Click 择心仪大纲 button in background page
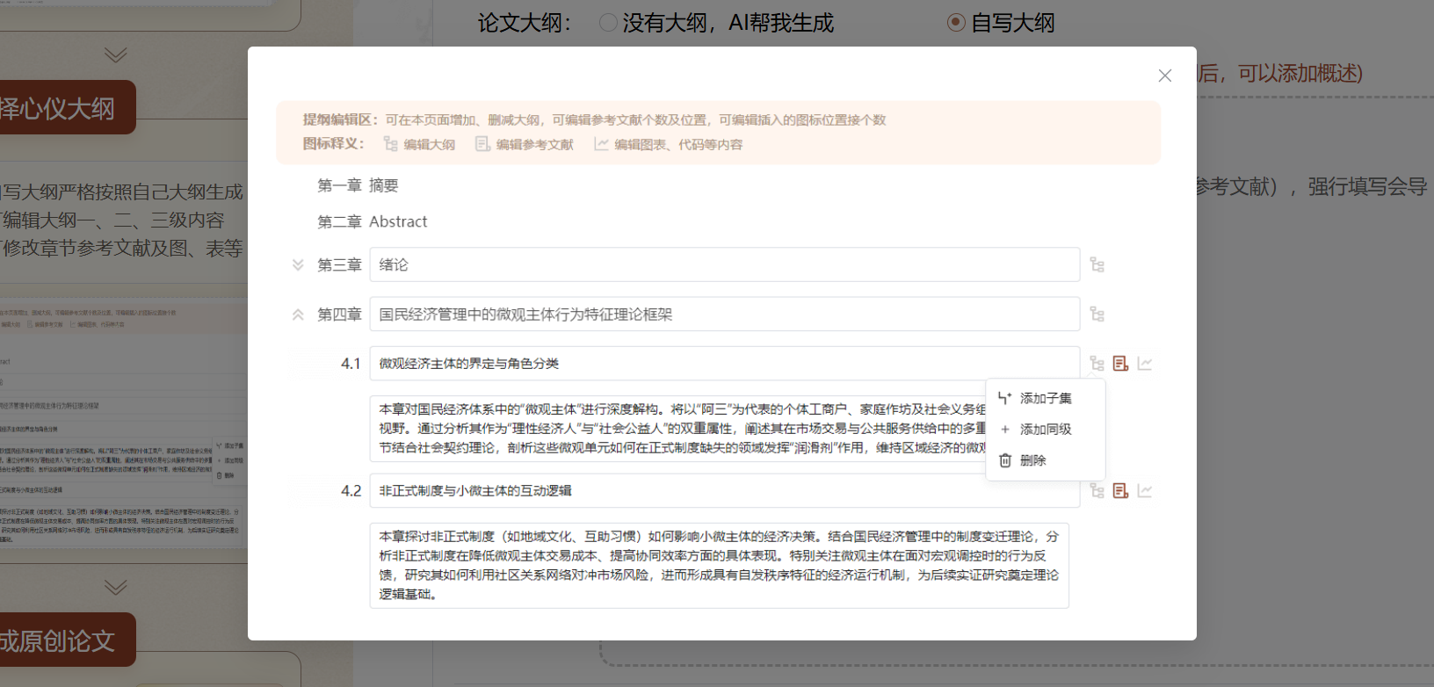This screenshot has width=1434, height=687. (x=68, y=107)
